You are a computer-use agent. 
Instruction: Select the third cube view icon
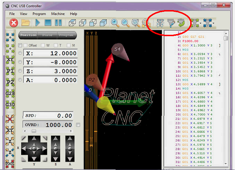pyautogui.click(x=93, y=23)
